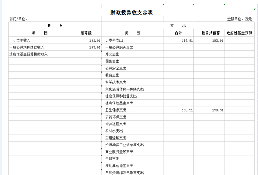This screenshot has width=258, height=175.
Task: Click the 一般公共预算 column header
Action: (x=209, y=33)
